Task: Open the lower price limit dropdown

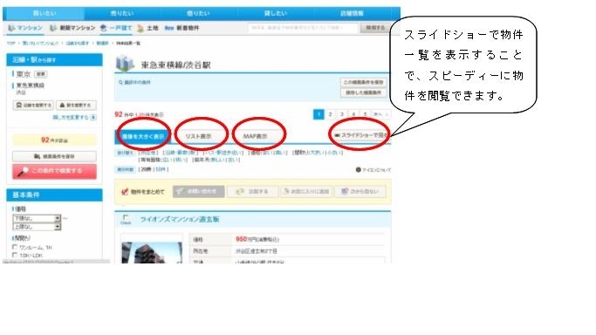Action: [x=37, y=218]
